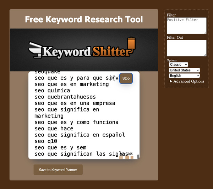
Task: Select the 'seo q10' keyword
Action: pyautogui.click(x=46, y=141)
